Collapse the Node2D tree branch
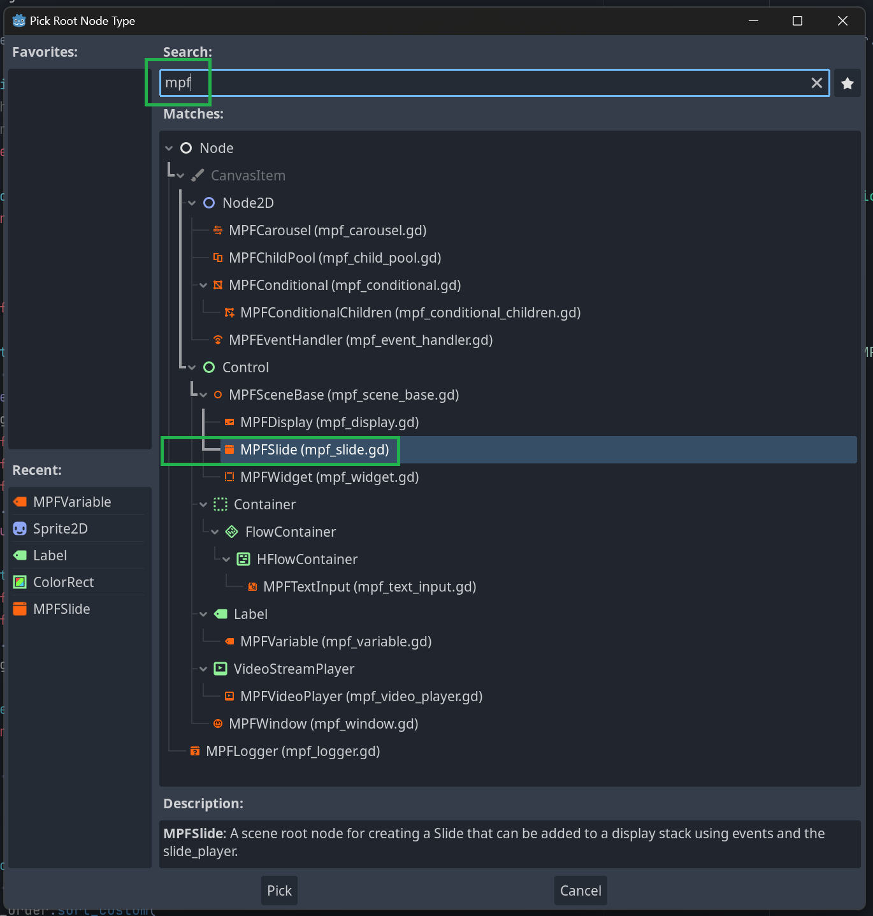Viewport: 873px width, 916px height. coord(192,203)
